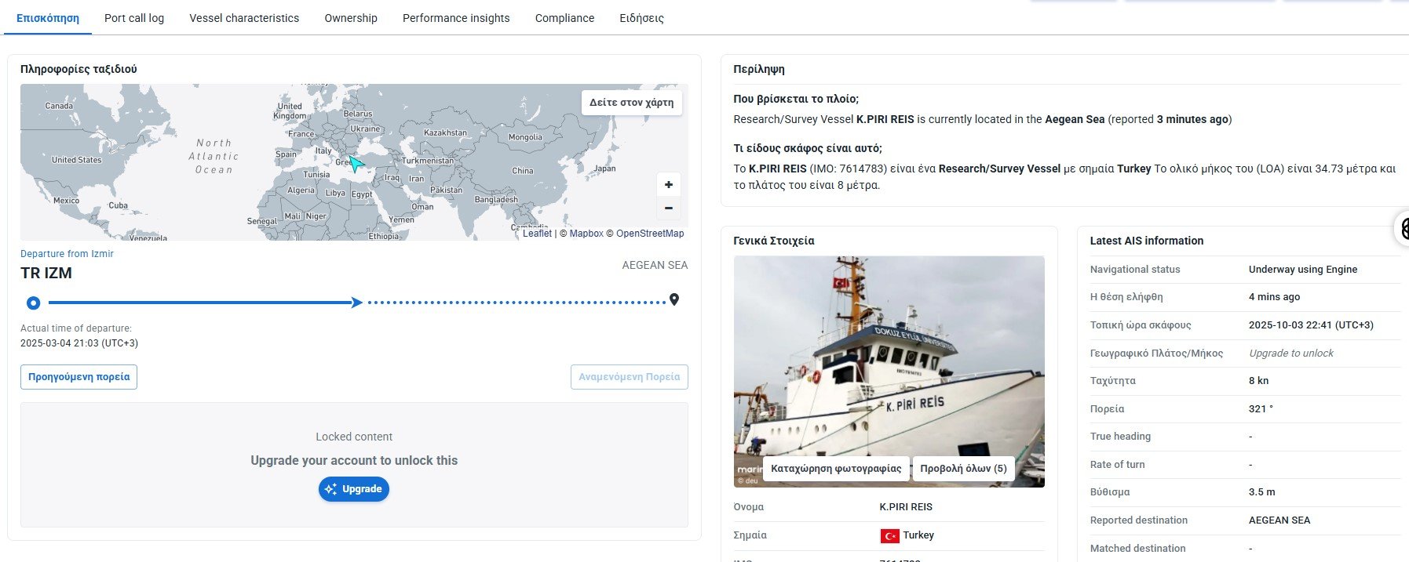Open the Ownership tab
The height and width of the screenshot is (562, 1409).
click(351, 18)
